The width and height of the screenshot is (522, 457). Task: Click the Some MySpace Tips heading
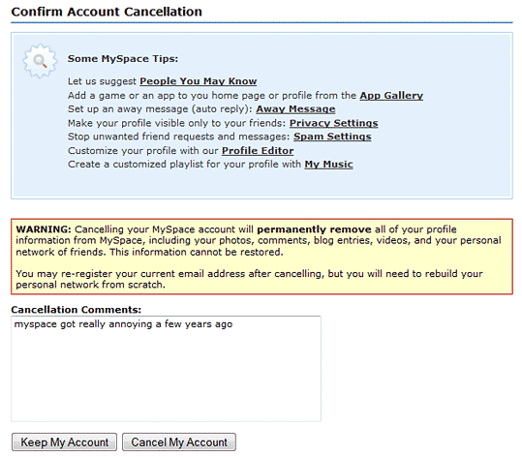[123, 59]
